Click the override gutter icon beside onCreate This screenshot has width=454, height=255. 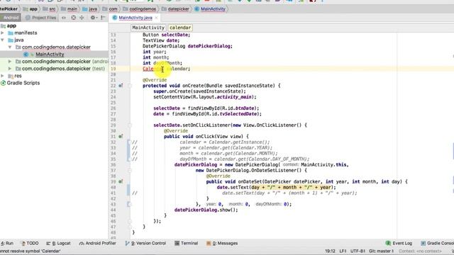tap(121, 86)
